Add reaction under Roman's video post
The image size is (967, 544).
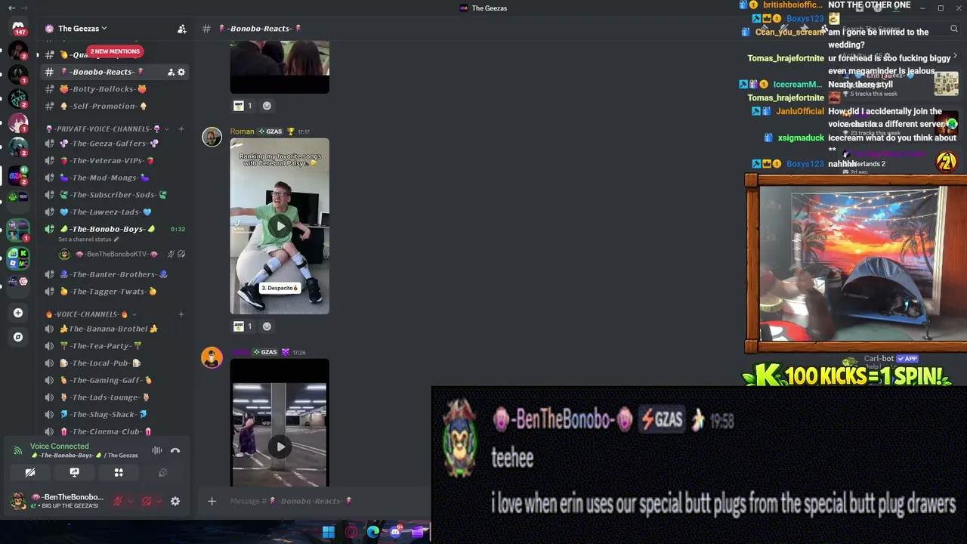tap(267, 326)
